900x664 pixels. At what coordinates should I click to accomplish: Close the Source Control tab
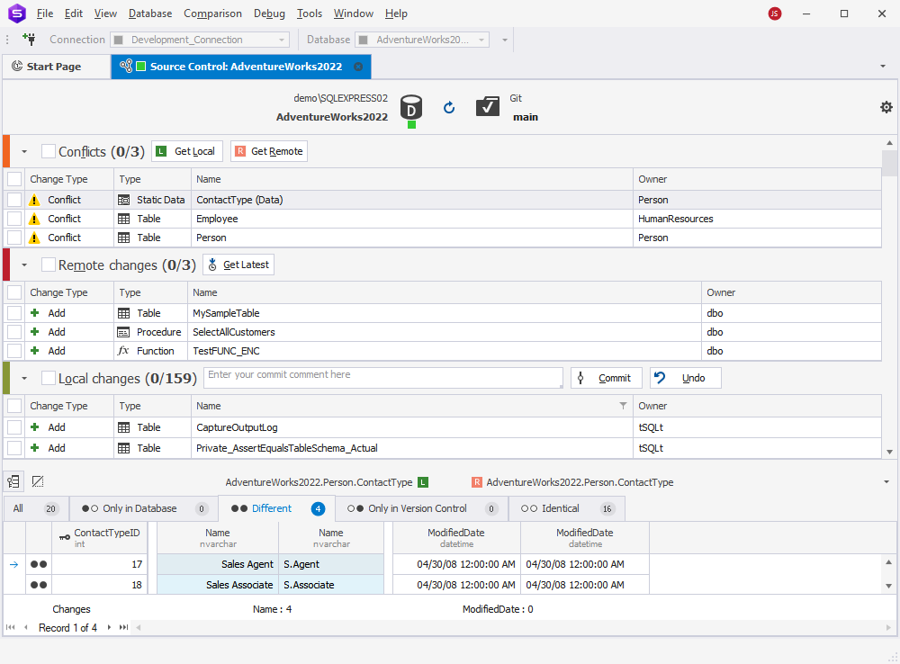click(358, 67)
